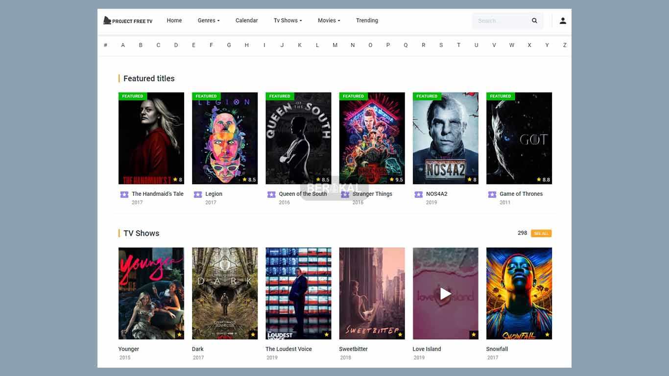The image size is (669, 376).
Task: Click the SEE ALL button for TV Shows
Action: point(541,234)
